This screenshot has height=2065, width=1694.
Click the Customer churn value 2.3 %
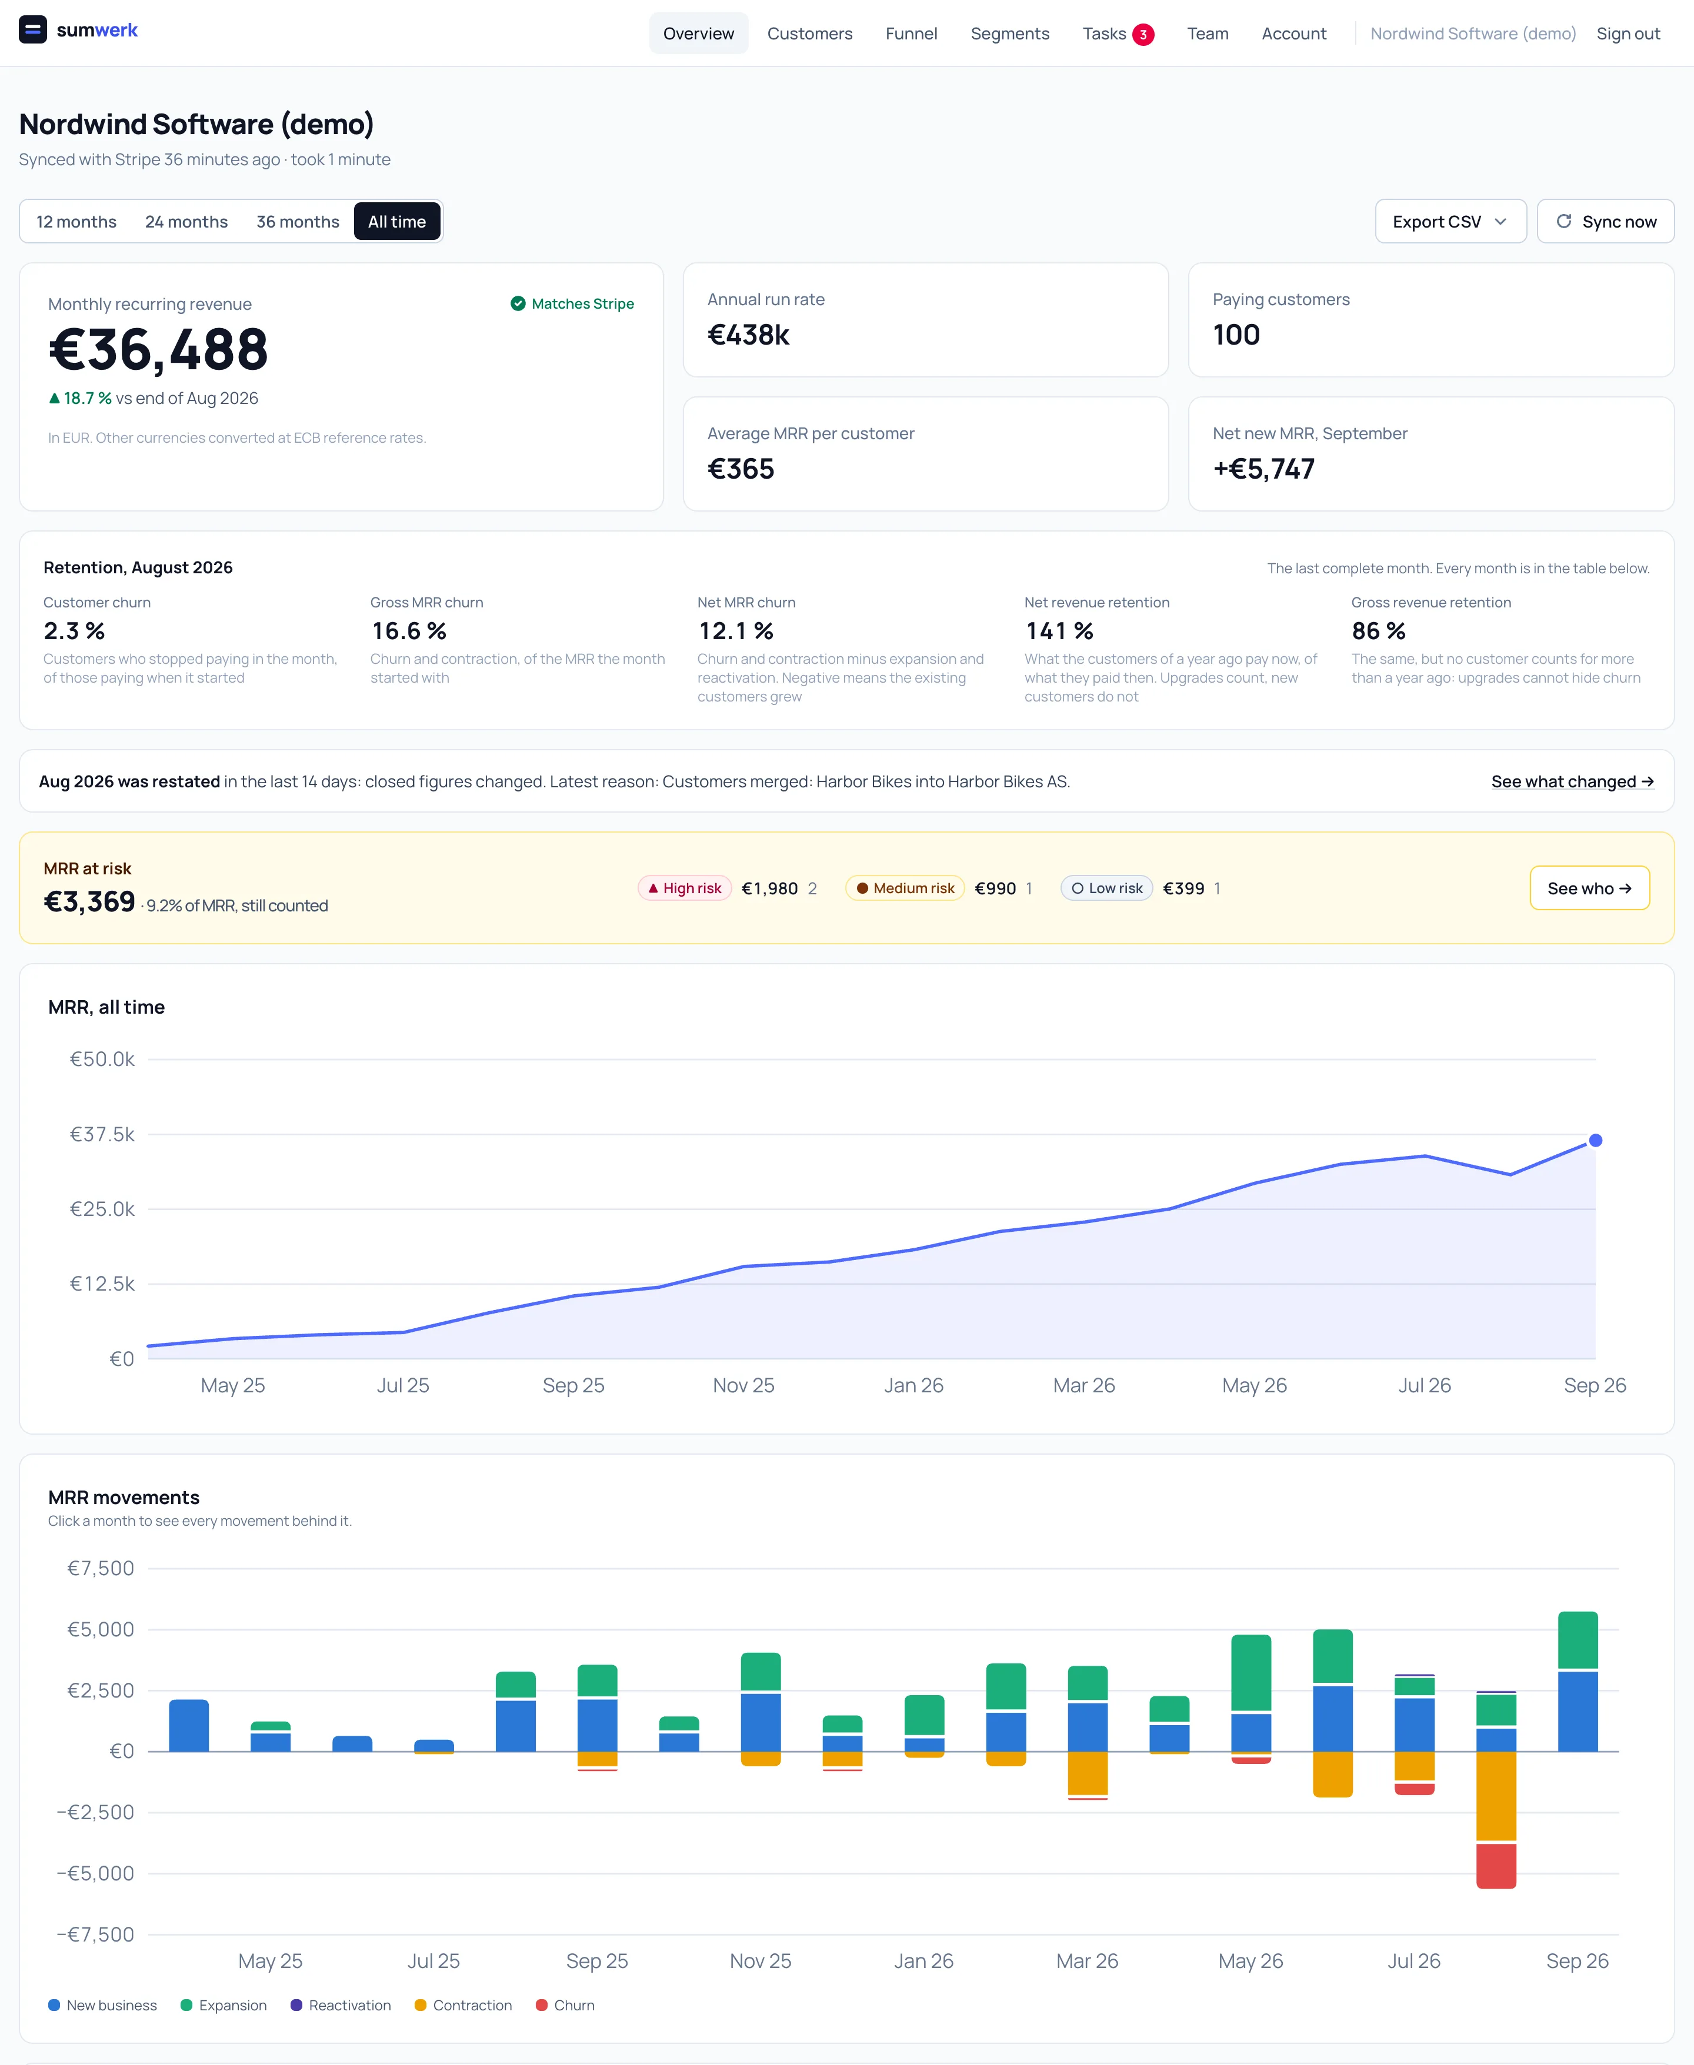point(74,631)
